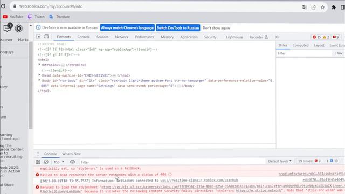Open the Security tab

210,37
